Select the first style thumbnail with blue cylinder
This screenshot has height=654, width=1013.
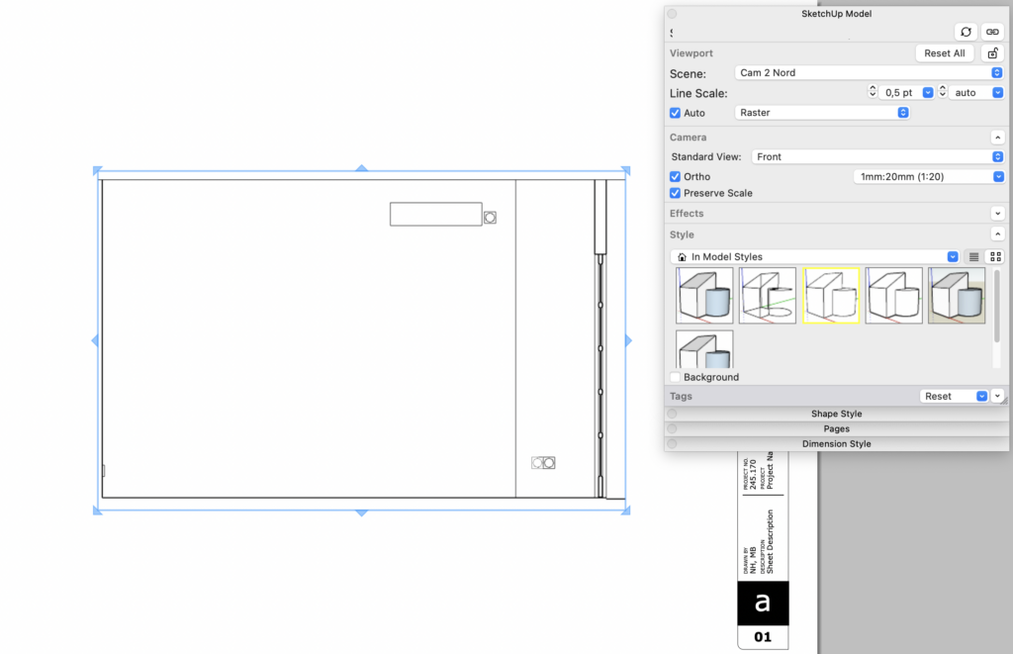click(x=704, y=295)
